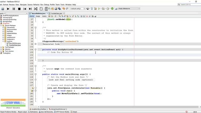Viewport: 201px width, 113px height.
Task: Click the Redo arrow in the main toolbar
Action: point(67,8)
